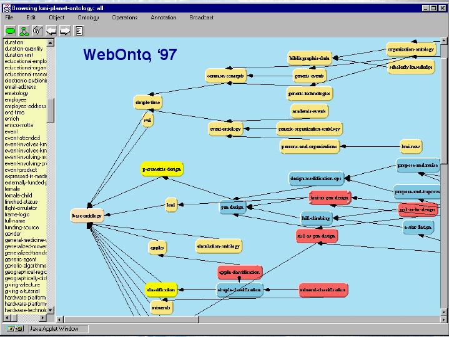
Task: Select the scholarly-knowledge node
Action: (x=411, y=67)
